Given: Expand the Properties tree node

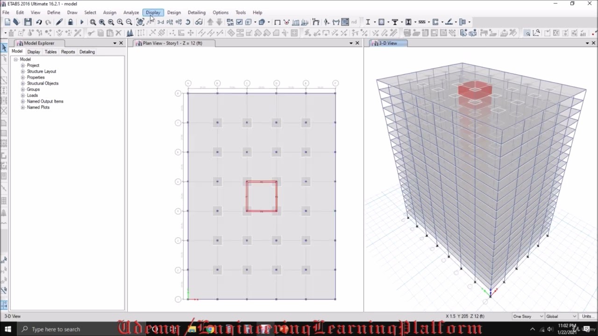Looking at the screenshot, I should click(22, 77).
